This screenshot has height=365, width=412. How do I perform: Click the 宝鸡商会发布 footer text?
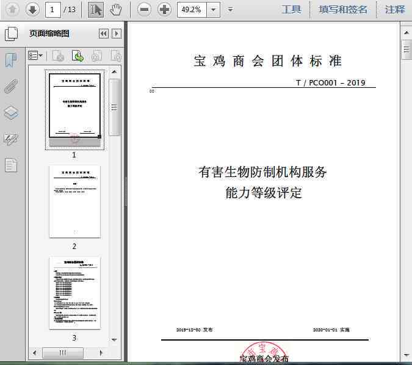pyautogui.click(x=264, y=359)
